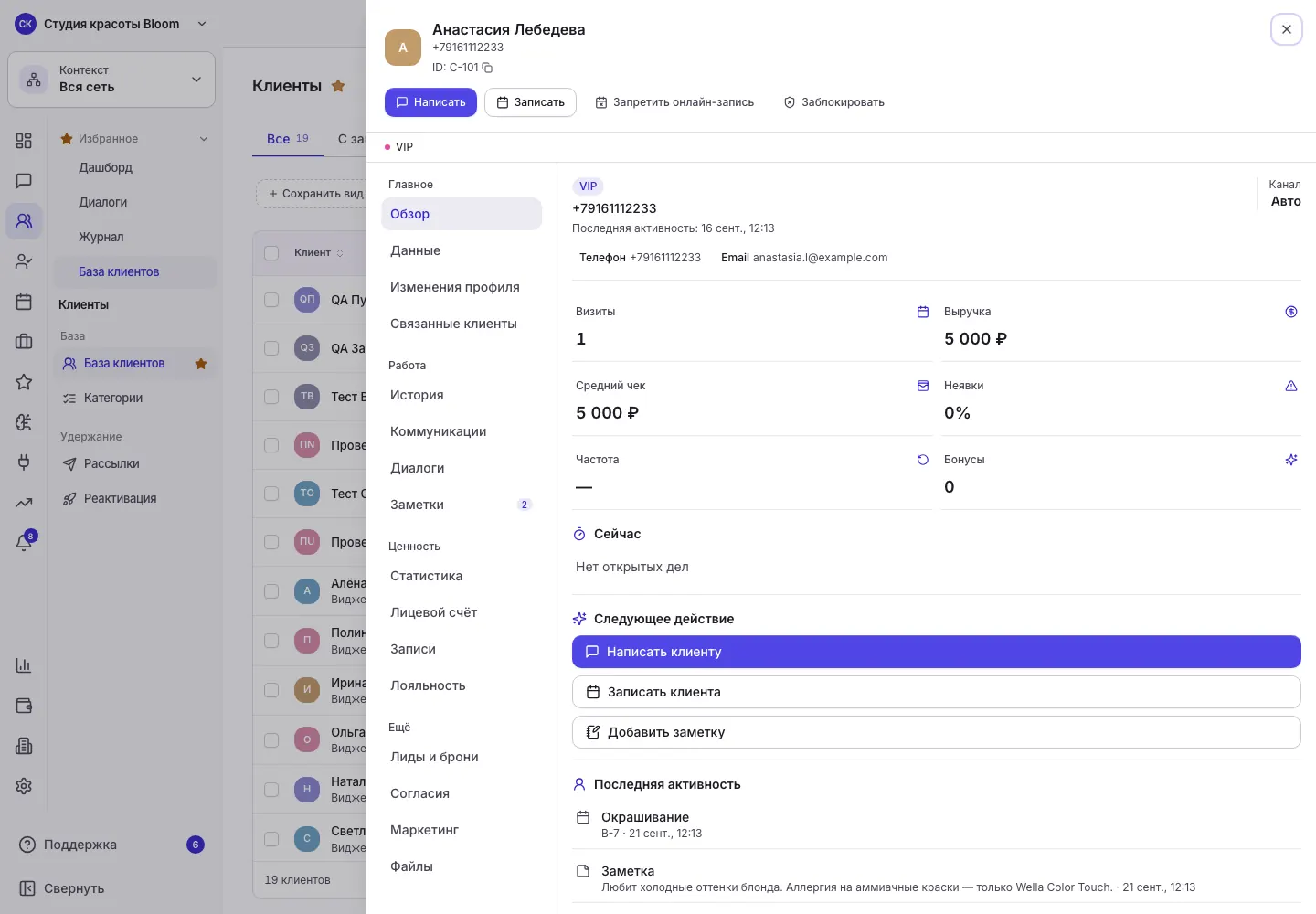
Task: Open the star icon in left rail
Action: coord(24,382)
